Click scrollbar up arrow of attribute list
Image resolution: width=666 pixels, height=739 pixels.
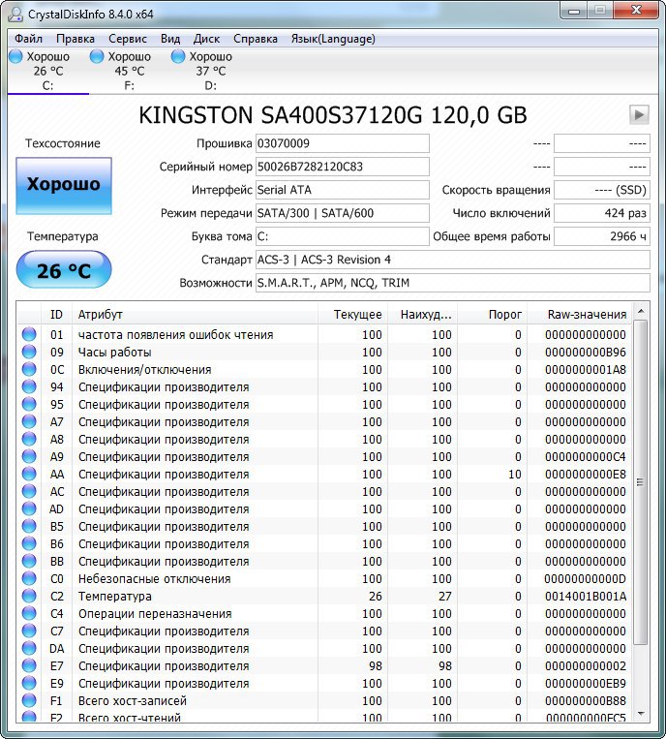point(641,311)
